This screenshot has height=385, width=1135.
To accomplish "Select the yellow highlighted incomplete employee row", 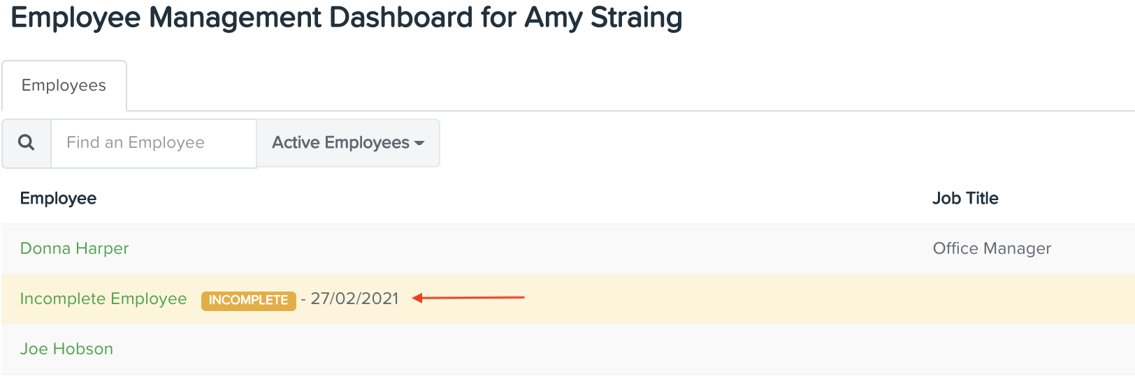I will pyautogui.click(x=567, y=299).
